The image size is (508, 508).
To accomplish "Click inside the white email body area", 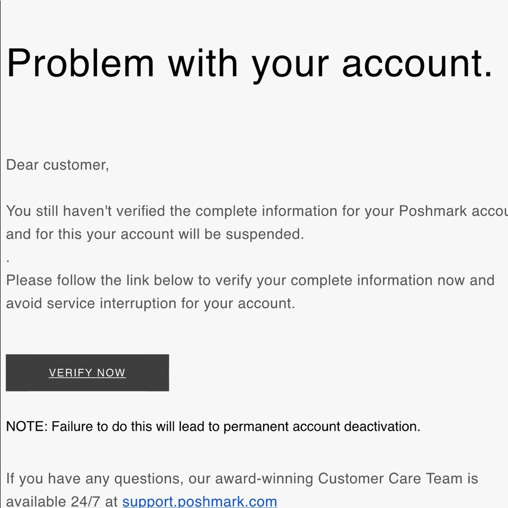I will [x=305, y=335].
